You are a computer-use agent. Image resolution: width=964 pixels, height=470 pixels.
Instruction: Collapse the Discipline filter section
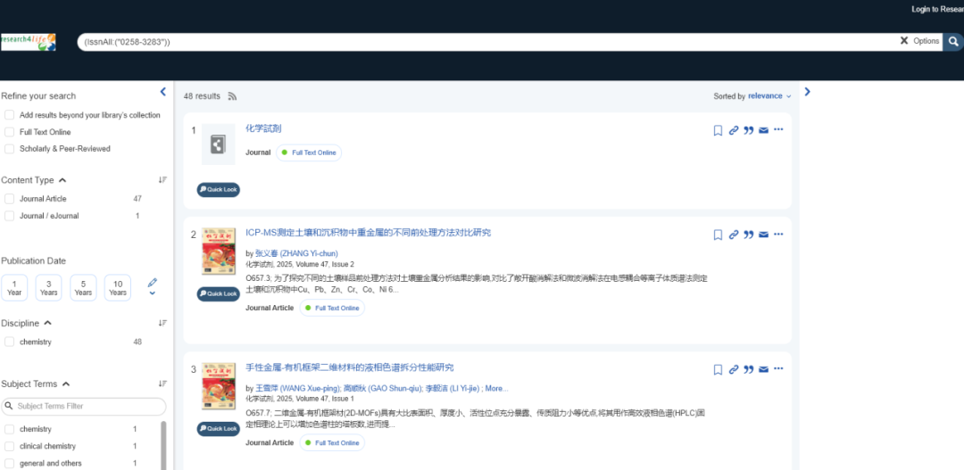tap(47, 323)
